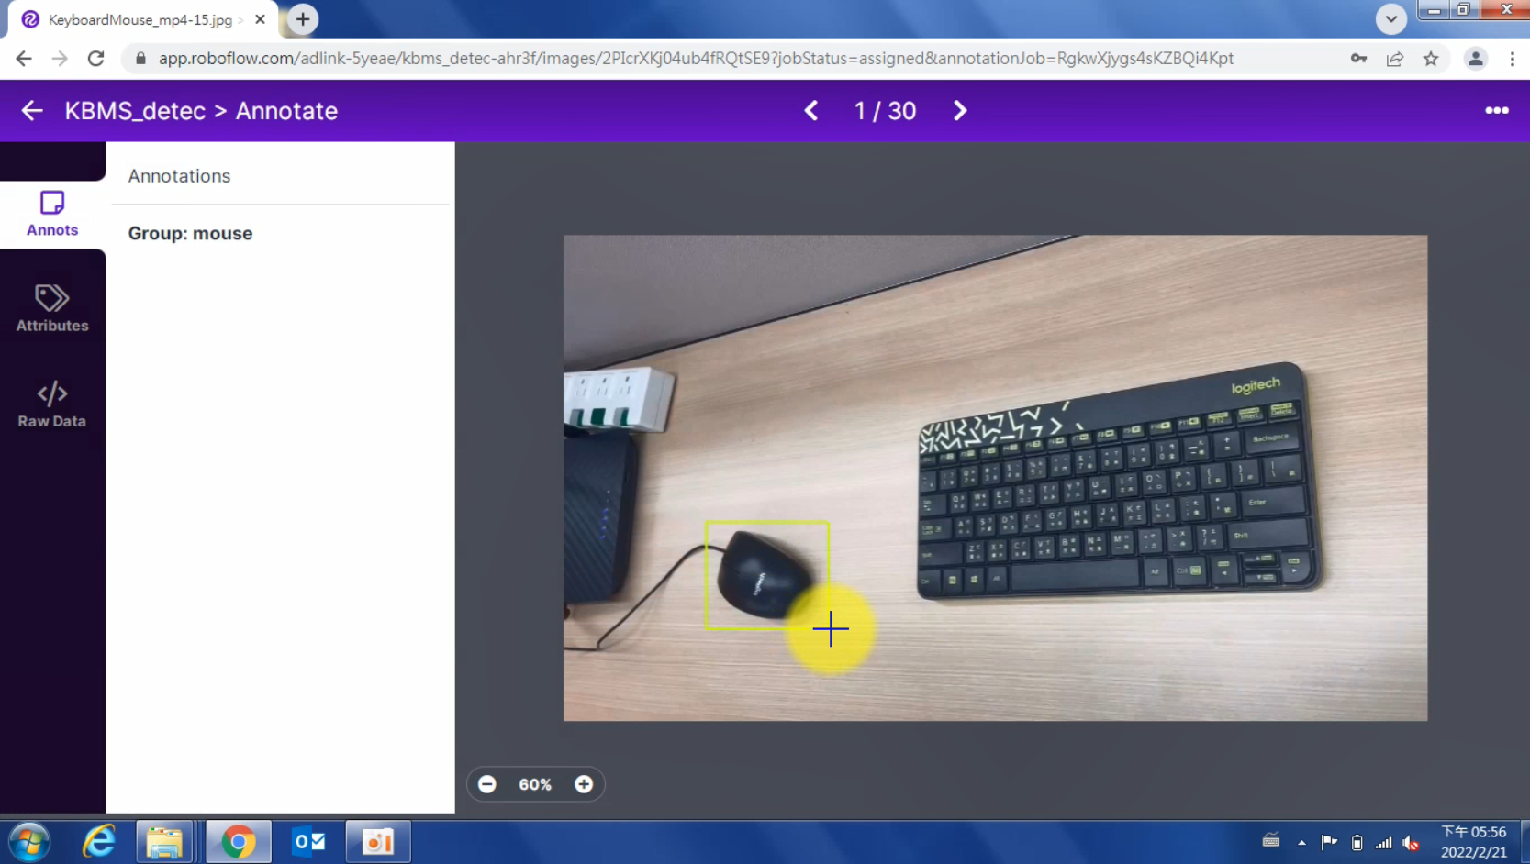The height and width of the screenshot is (864, 1530).
Task: Expand the Chrome tab search dropdown
Action: click(x=1390, y=18)
